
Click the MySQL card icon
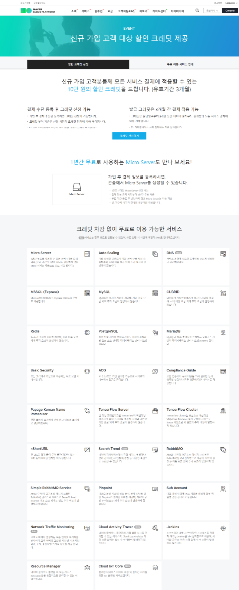(155, 293)
